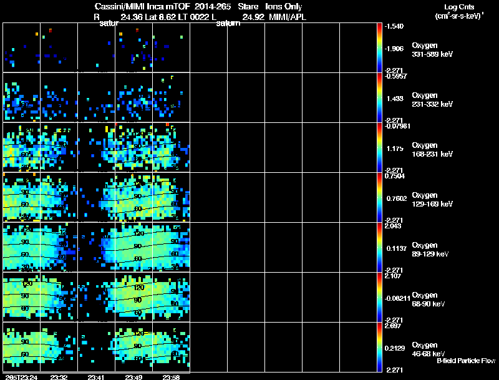Open the 331-589 keV image in 23:41 column

point(96,47)
